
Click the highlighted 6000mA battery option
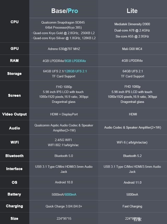point(70,194)
